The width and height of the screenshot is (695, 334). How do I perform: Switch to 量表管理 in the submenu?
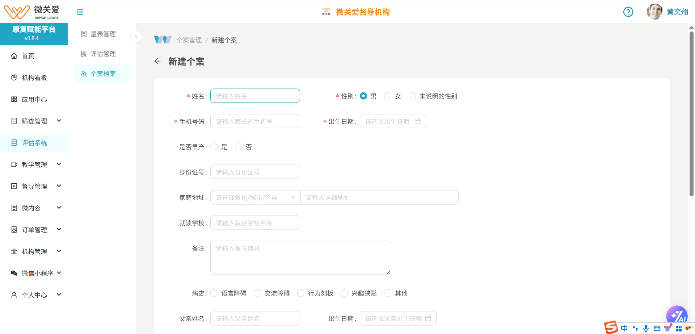click(103, 33)
